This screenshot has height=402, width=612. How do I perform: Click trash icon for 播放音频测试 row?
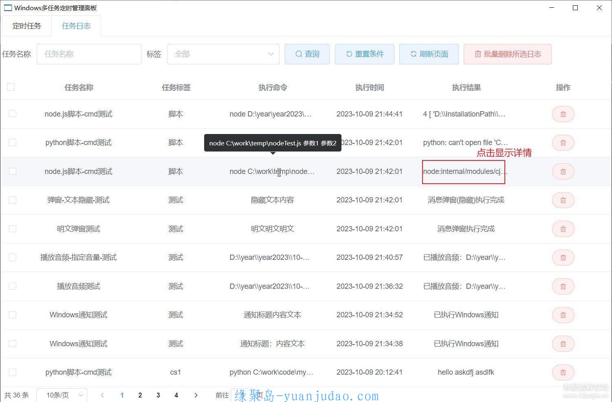click(563, 286)
